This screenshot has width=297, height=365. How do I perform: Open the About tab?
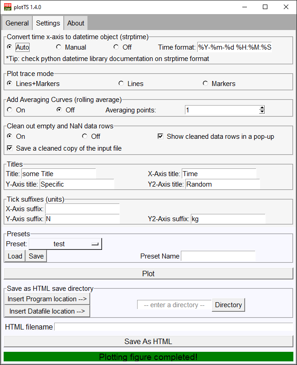[x=76, y=23]
